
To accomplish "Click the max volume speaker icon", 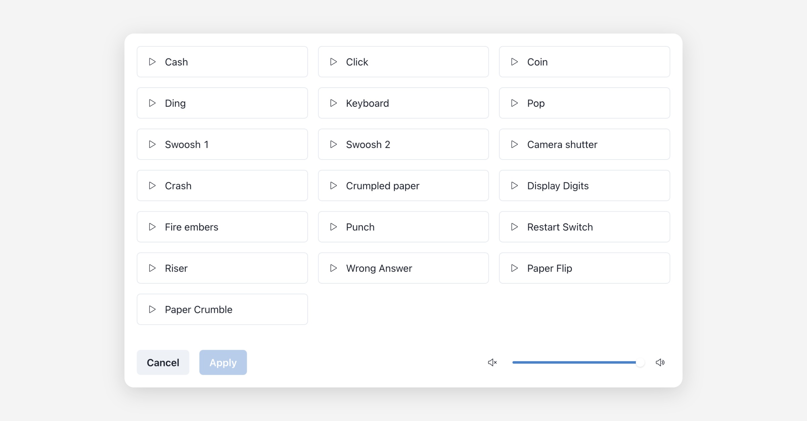I will pyautogui.click(x=660, y=363).
